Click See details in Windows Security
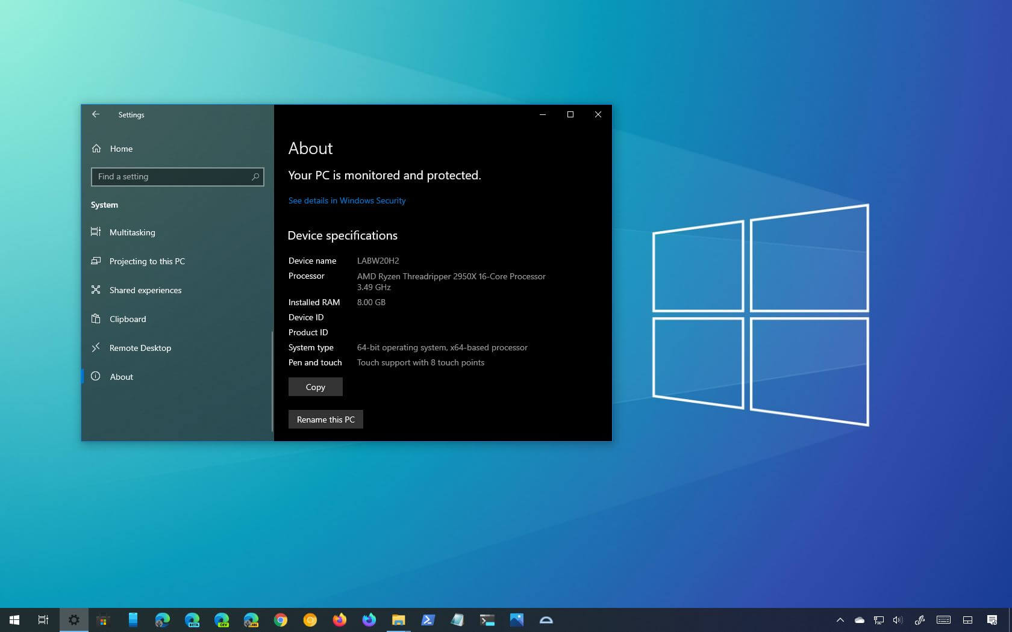The width and height of the screenshot is (1012, 632). pyautogui.click(x=347, y=200)
